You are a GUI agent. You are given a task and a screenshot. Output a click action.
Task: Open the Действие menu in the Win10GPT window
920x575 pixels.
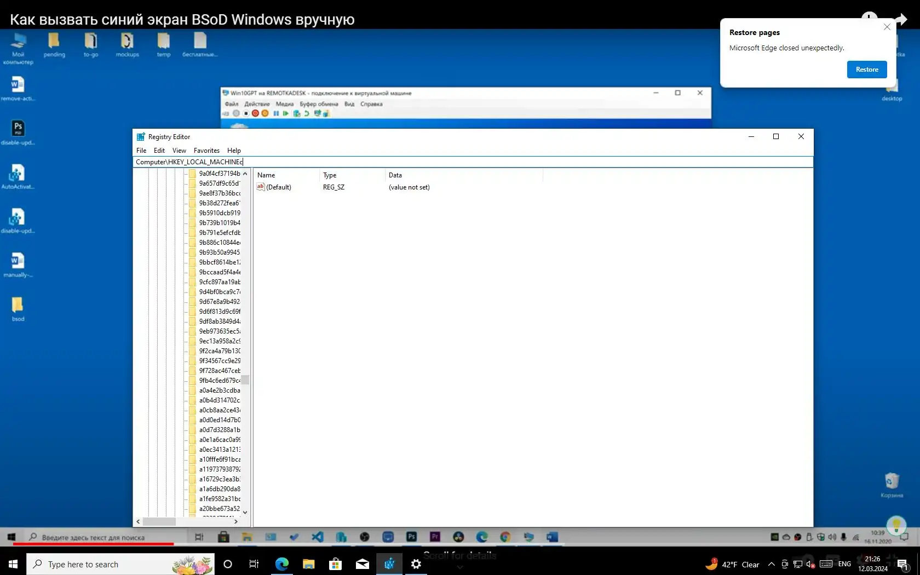click(257, 104)
